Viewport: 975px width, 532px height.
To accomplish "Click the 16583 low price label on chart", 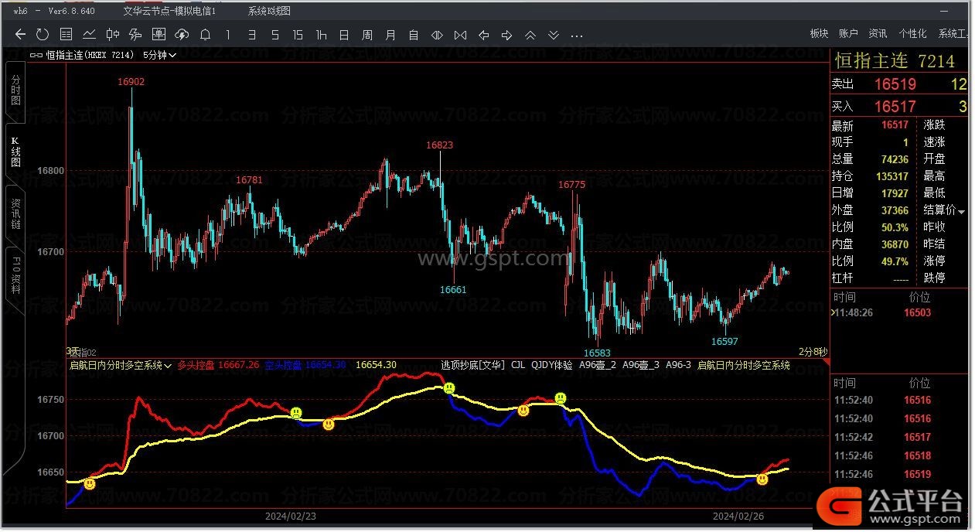I will (597, 353).
